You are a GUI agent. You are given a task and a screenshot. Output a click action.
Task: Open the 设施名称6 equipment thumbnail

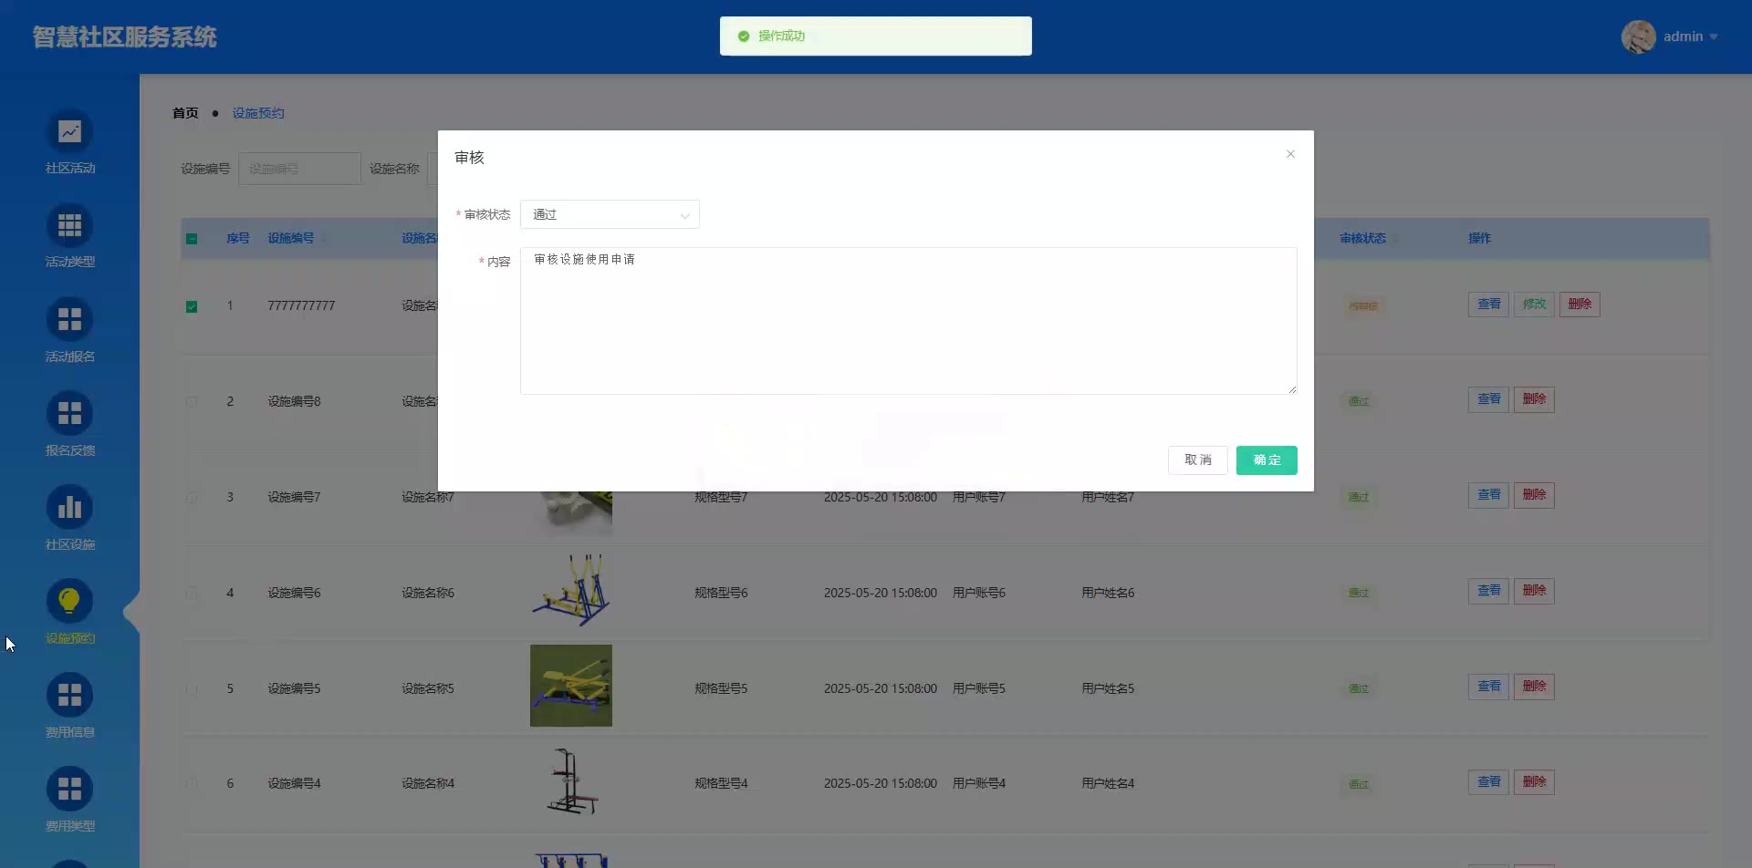[x=571, y=590]
